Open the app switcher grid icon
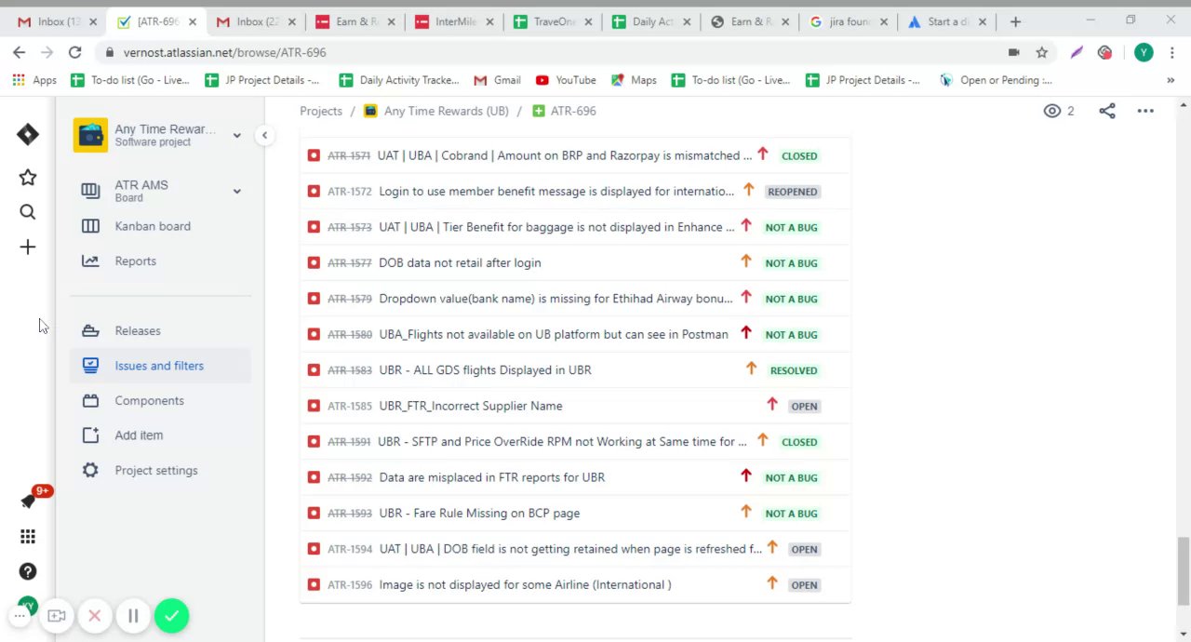 (28, 536)
